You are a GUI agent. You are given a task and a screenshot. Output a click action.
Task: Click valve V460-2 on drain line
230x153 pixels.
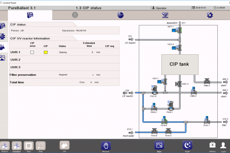coord(194,91)
